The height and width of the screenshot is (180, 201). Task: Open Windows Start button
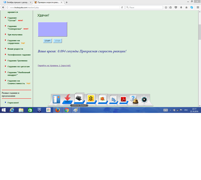pyautogui.click(x=4, y=110)
